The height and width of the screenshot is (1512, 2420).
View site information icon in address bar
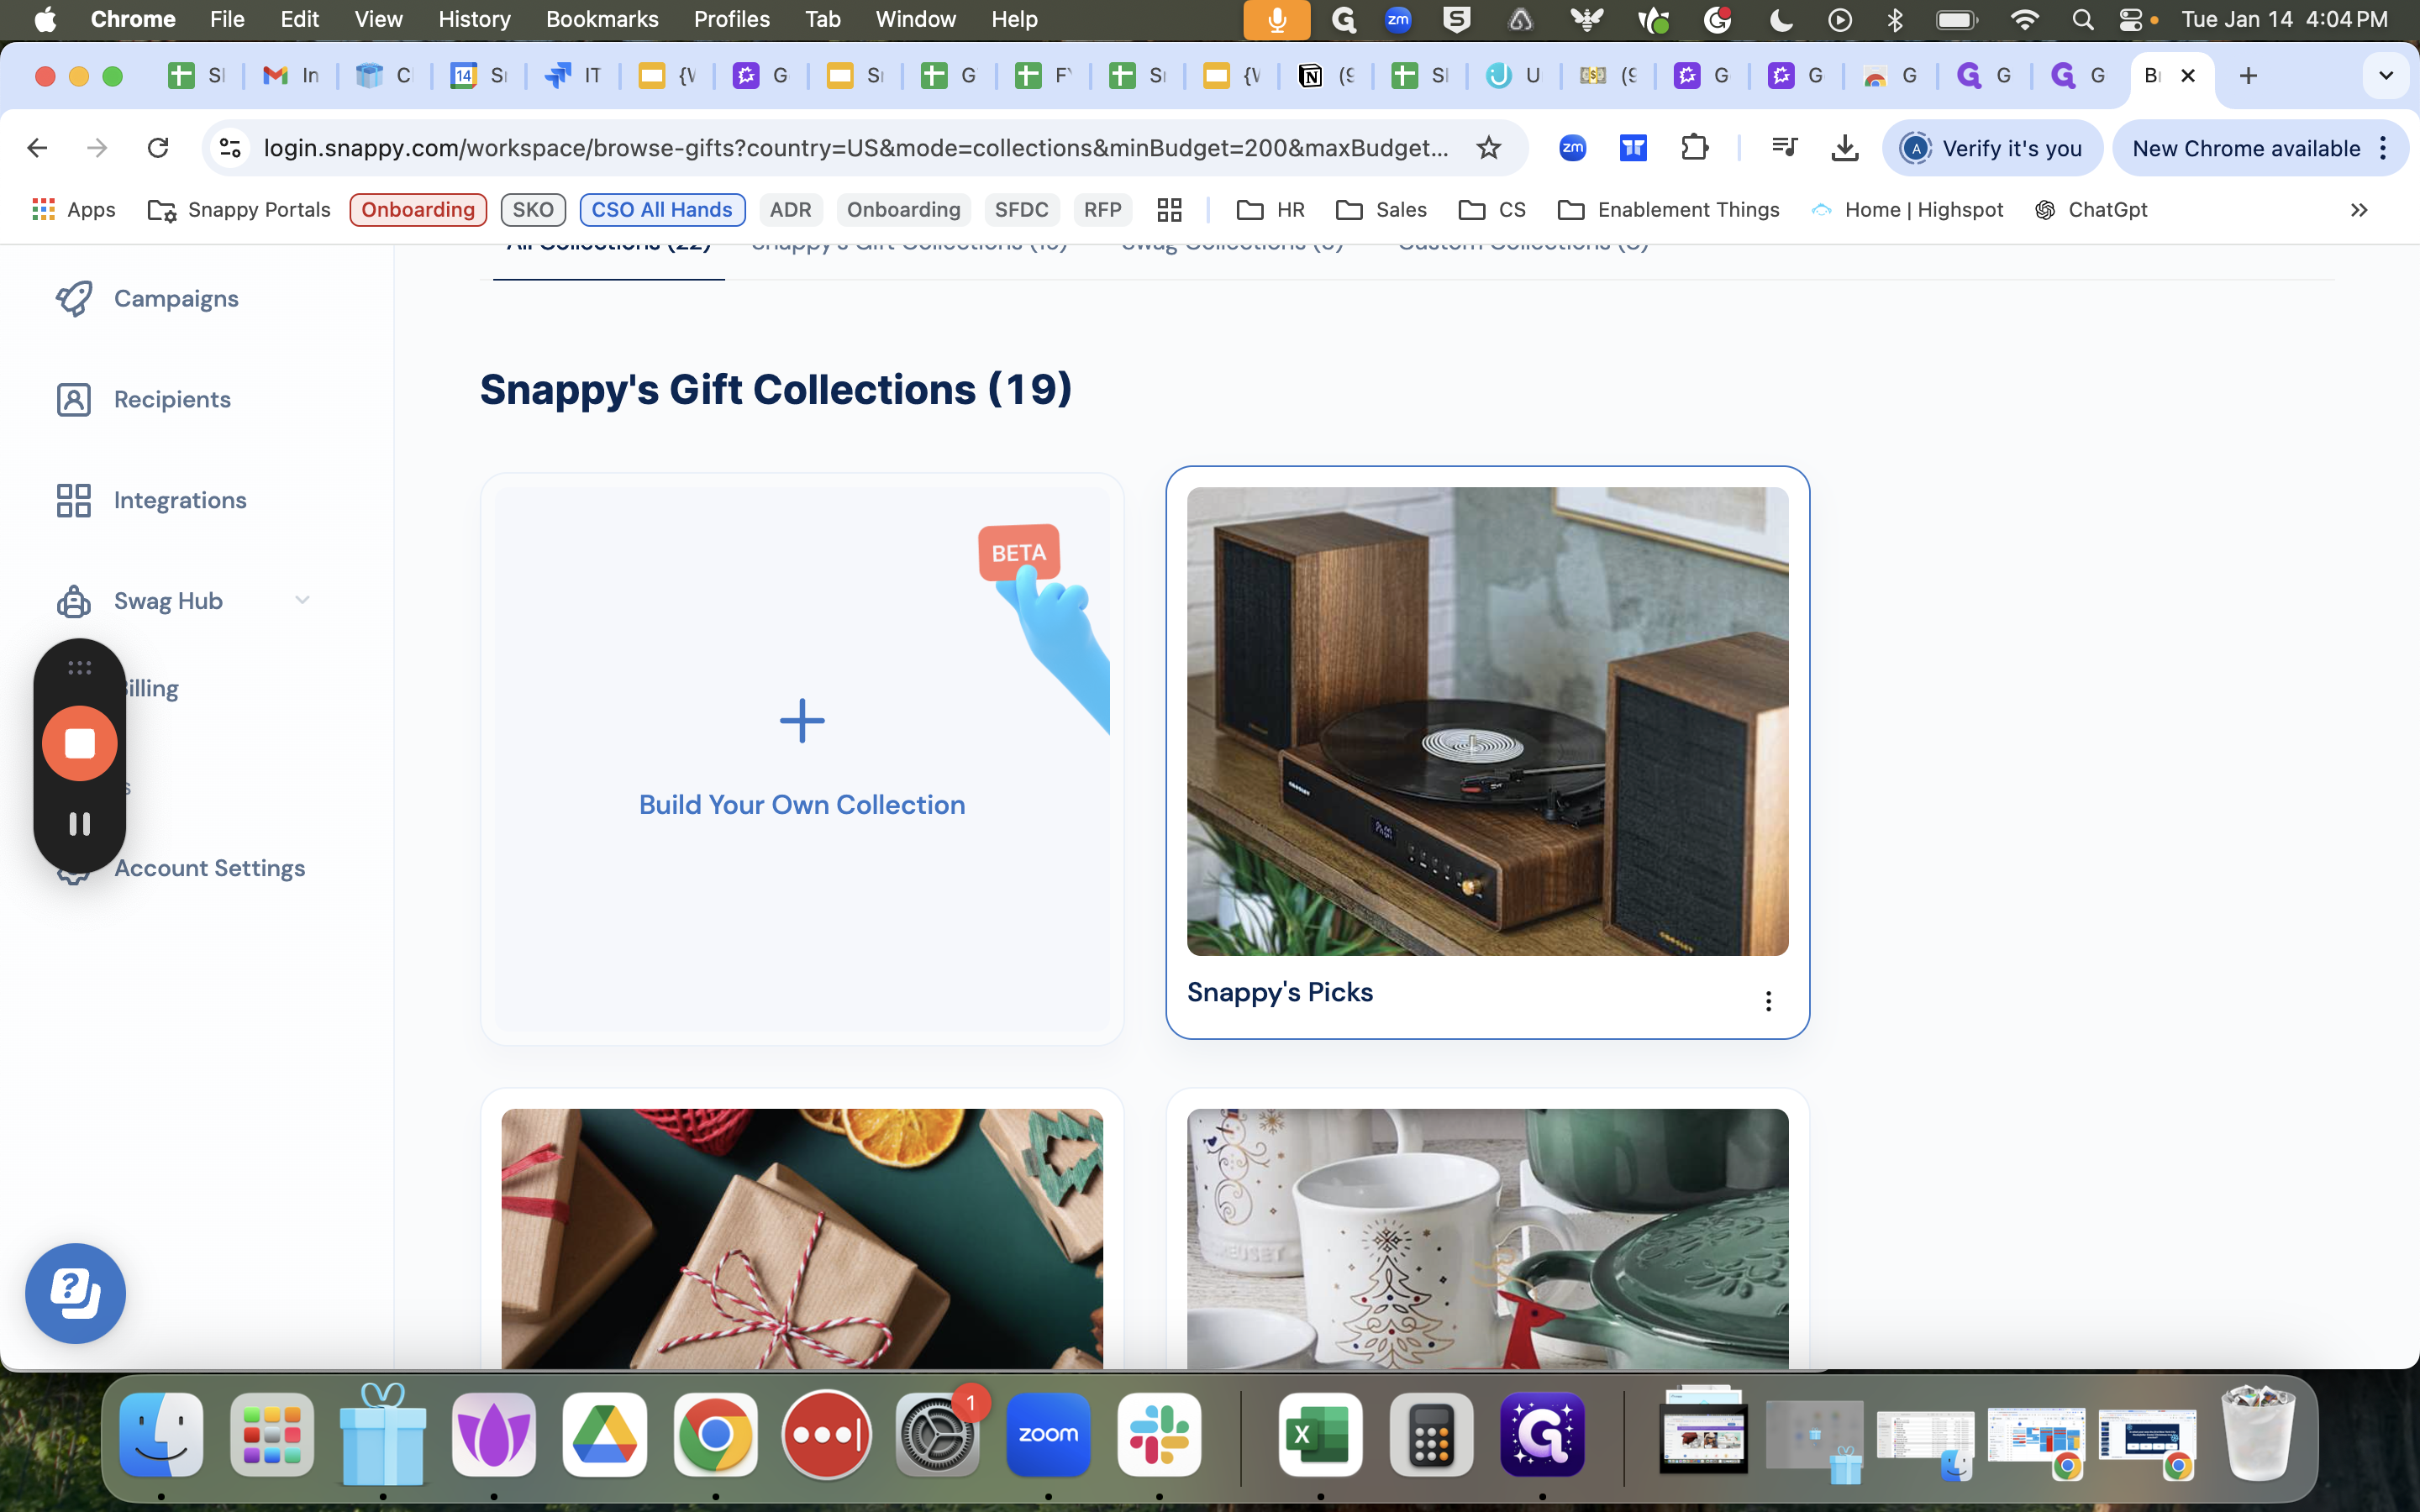230,148
